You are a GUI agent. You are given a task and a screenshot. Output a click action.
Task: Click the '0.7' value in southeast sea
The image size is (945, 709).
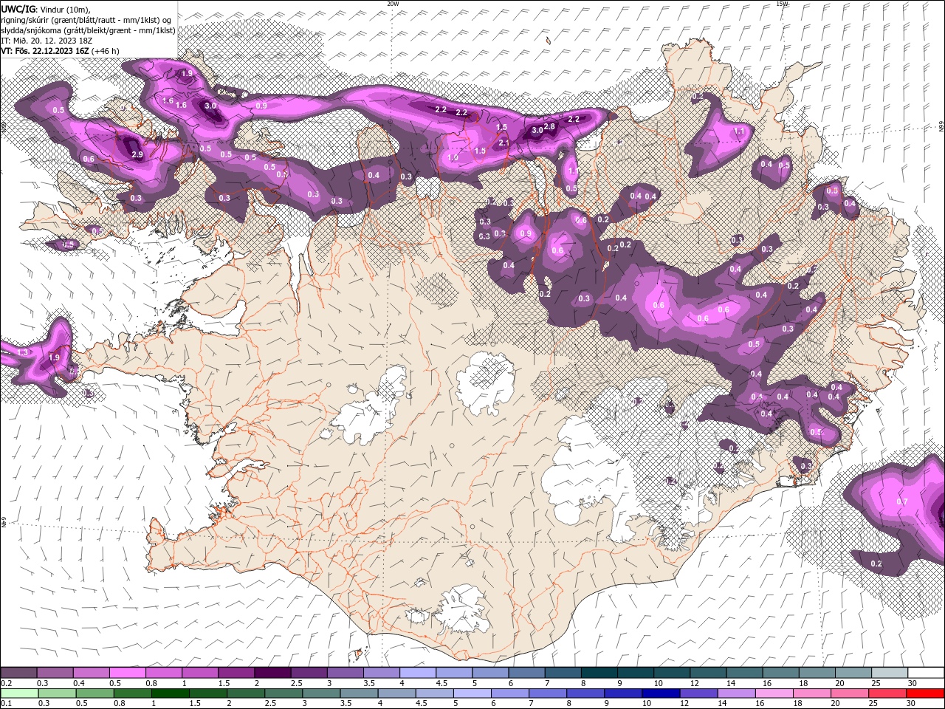tap(901, 501)
